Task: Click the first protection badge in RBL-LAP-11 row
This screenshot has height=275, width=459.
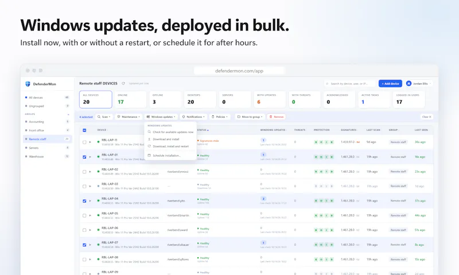Action: coord(316,142)
